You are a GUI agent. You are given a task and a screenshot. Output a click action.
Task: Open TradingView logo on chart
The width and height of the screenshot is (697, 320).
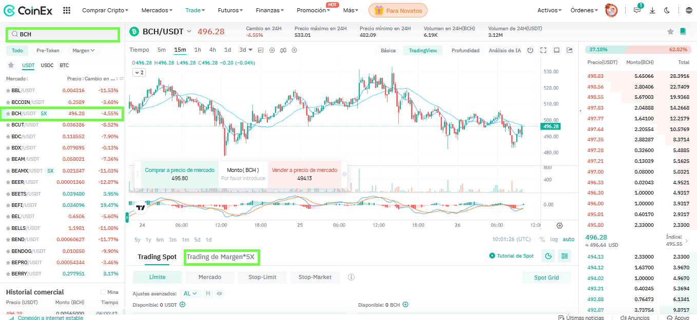(140, 208)
